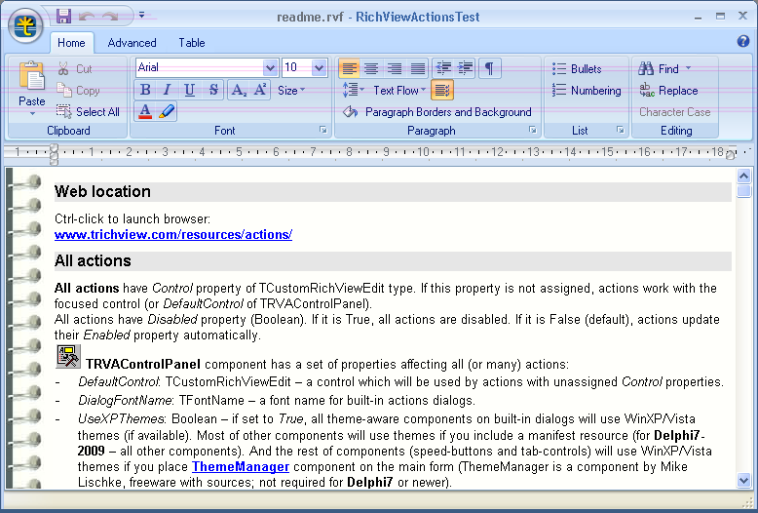
Task: Toggle underline formatting
Action: (189, 90)
